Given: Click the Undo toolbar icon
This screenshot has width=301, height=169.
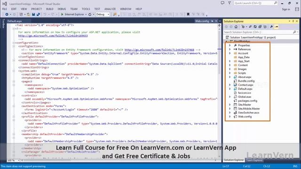Looking at the screenshot, I should (45, 15).
